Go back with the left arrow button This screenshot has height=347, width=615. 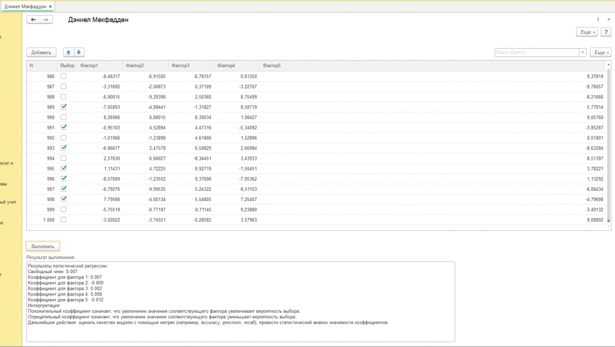[34, 20]
